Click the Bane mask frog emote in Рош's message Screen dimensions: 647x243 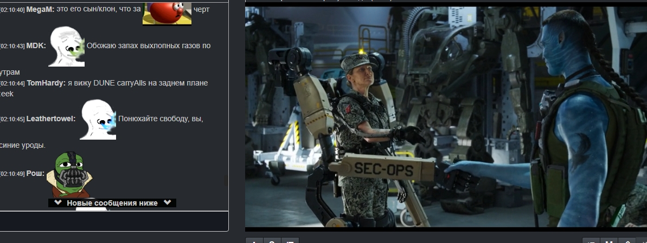pyautogui.click(x=70, y=175)
